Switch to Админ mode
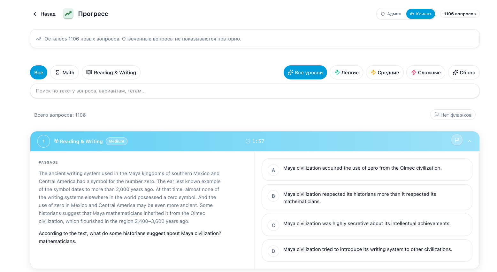Image resolution: width=497 pixels, height=272 pixels. point(391,14)
